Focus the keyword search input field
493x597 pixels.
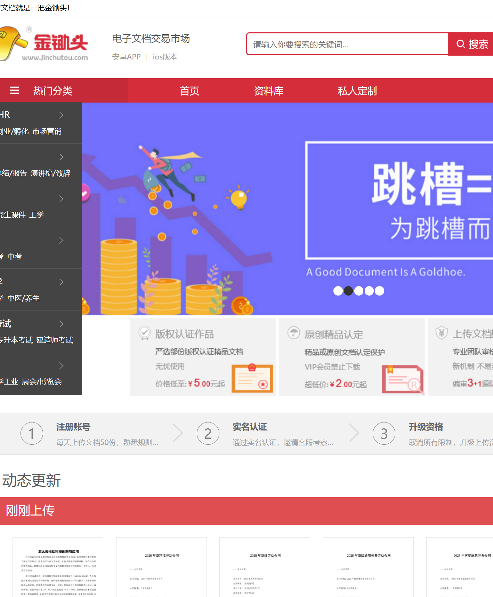[347, 44]
